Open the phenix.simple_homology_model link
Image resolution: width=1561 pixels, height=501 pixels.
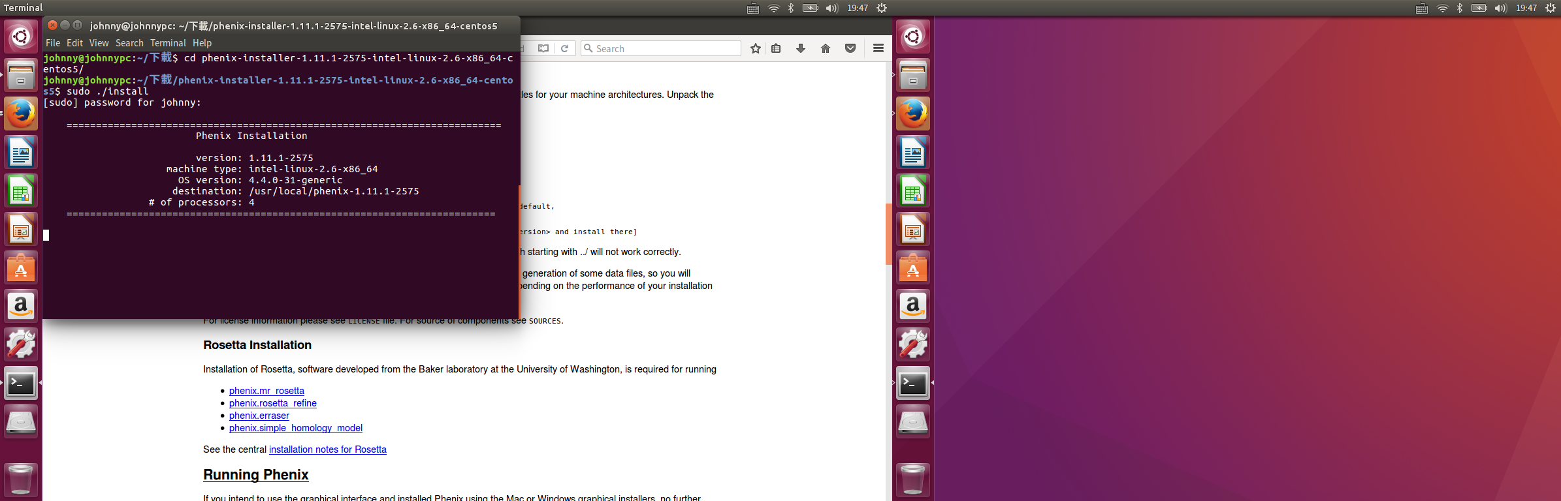(295, 428)
